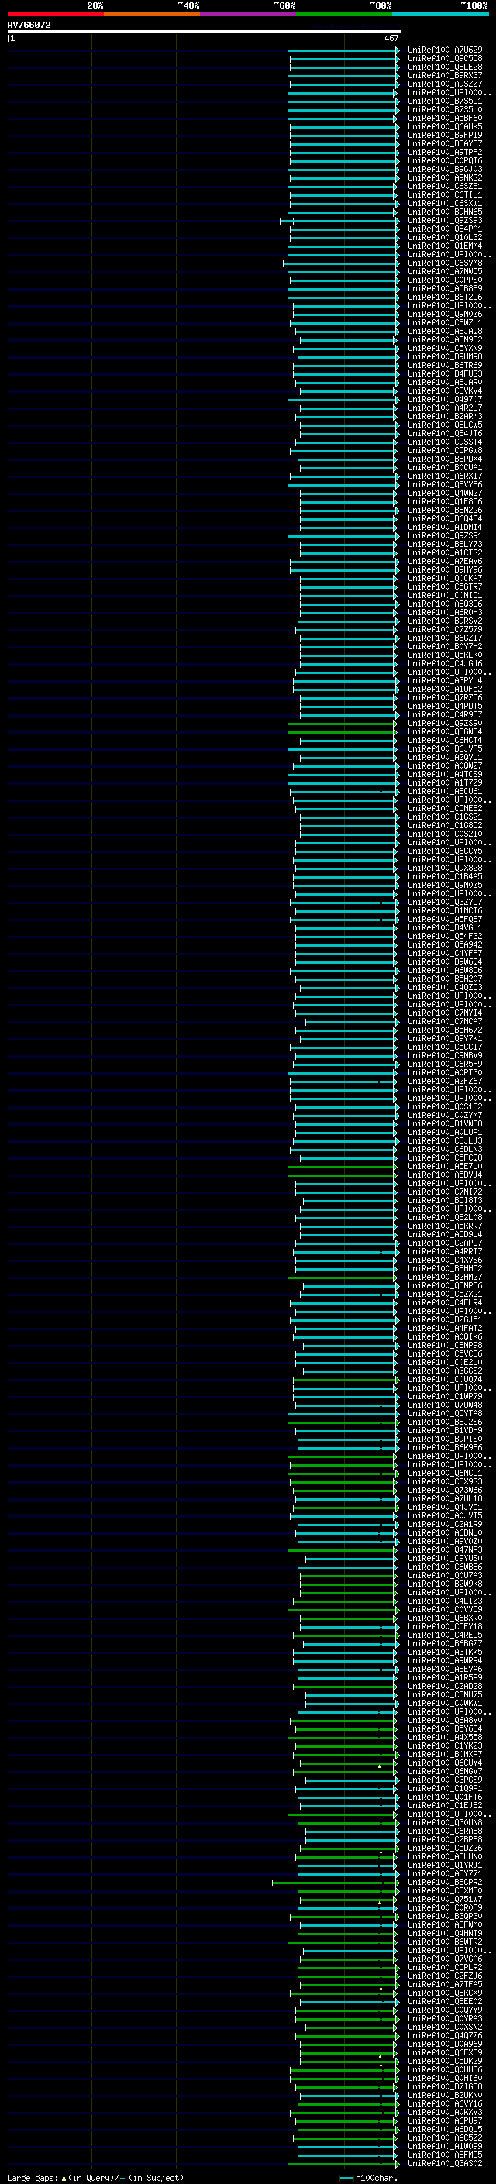The width and height of the screenshot is (496, 2184).
Task: Select the UniRef100_B2UKN0 label
Action: [x=445, y=2095]
